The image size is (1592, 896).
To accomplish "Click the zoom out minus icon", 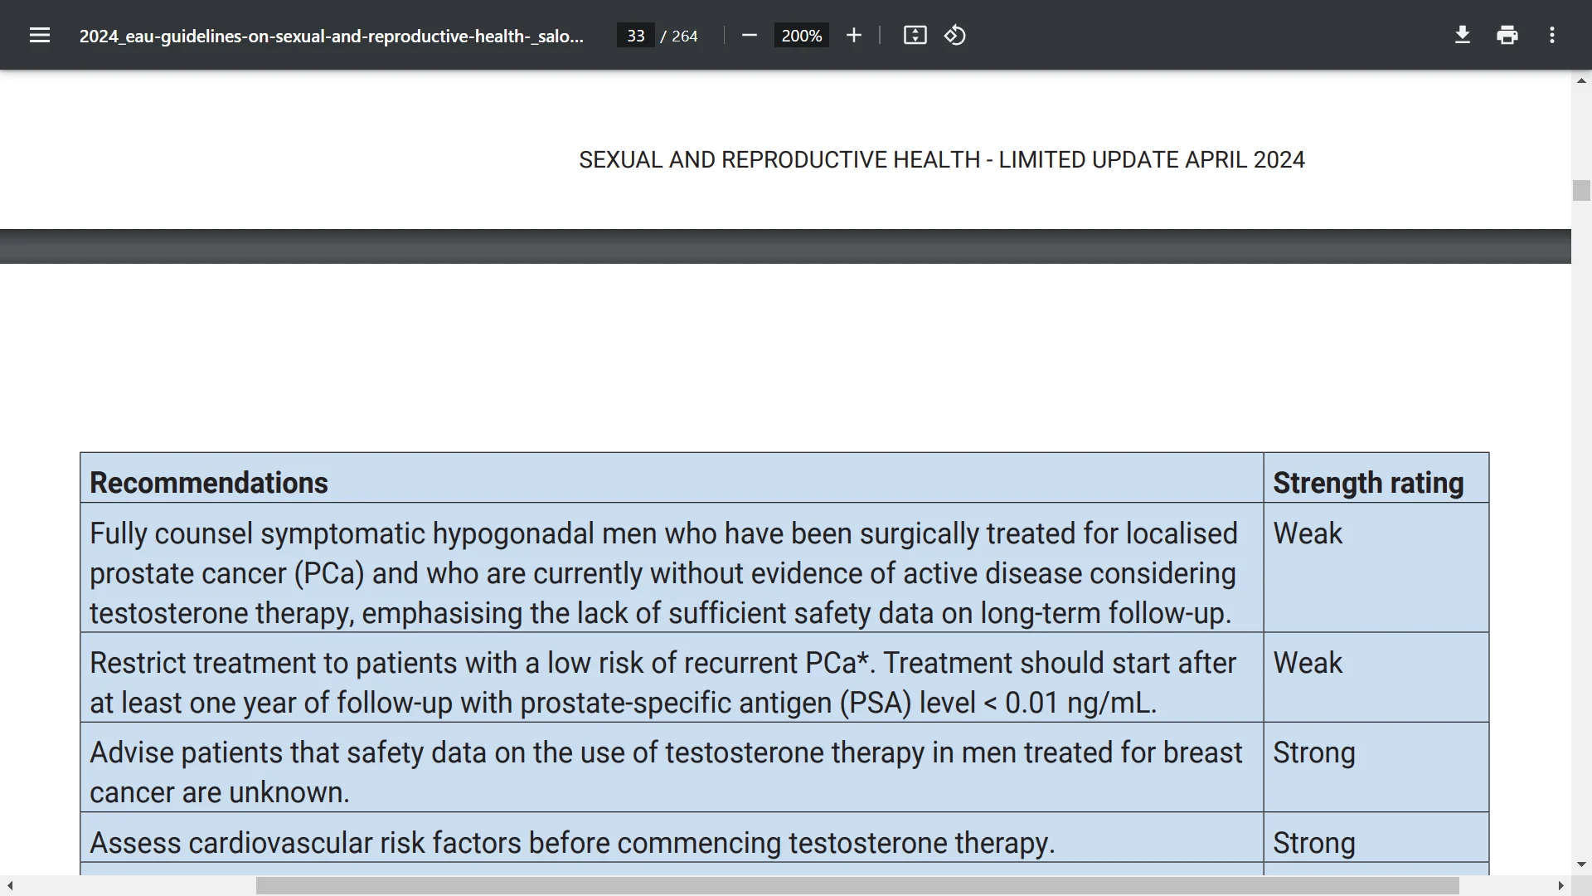I will 750,35.
